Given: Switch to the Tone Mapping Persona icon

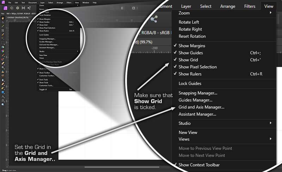Looking at the screenshot, I should (23, 8).
